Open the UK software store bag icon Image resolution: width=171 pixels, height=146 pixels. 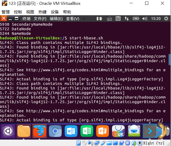pyautogui.click(x=118, y=131)
